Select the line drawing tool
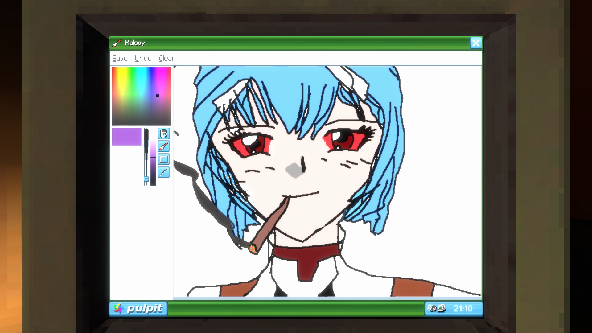The width and height of the screenshot is (592, 333). (164, 172)
